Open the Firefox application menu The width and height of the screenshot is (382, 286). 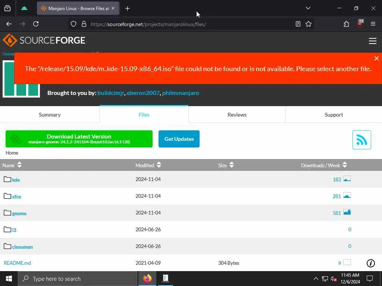click(373, 24)
